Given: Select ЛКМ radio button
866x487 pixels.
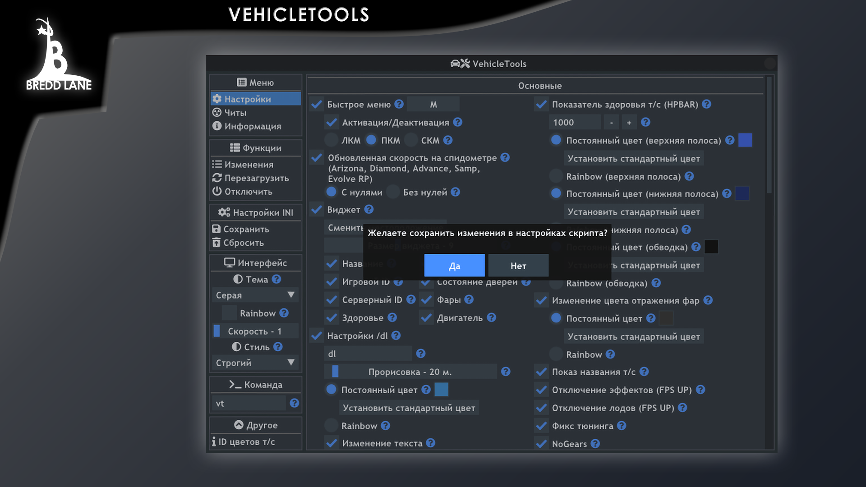Looking at the screenshot, I should tap(332, 140).
